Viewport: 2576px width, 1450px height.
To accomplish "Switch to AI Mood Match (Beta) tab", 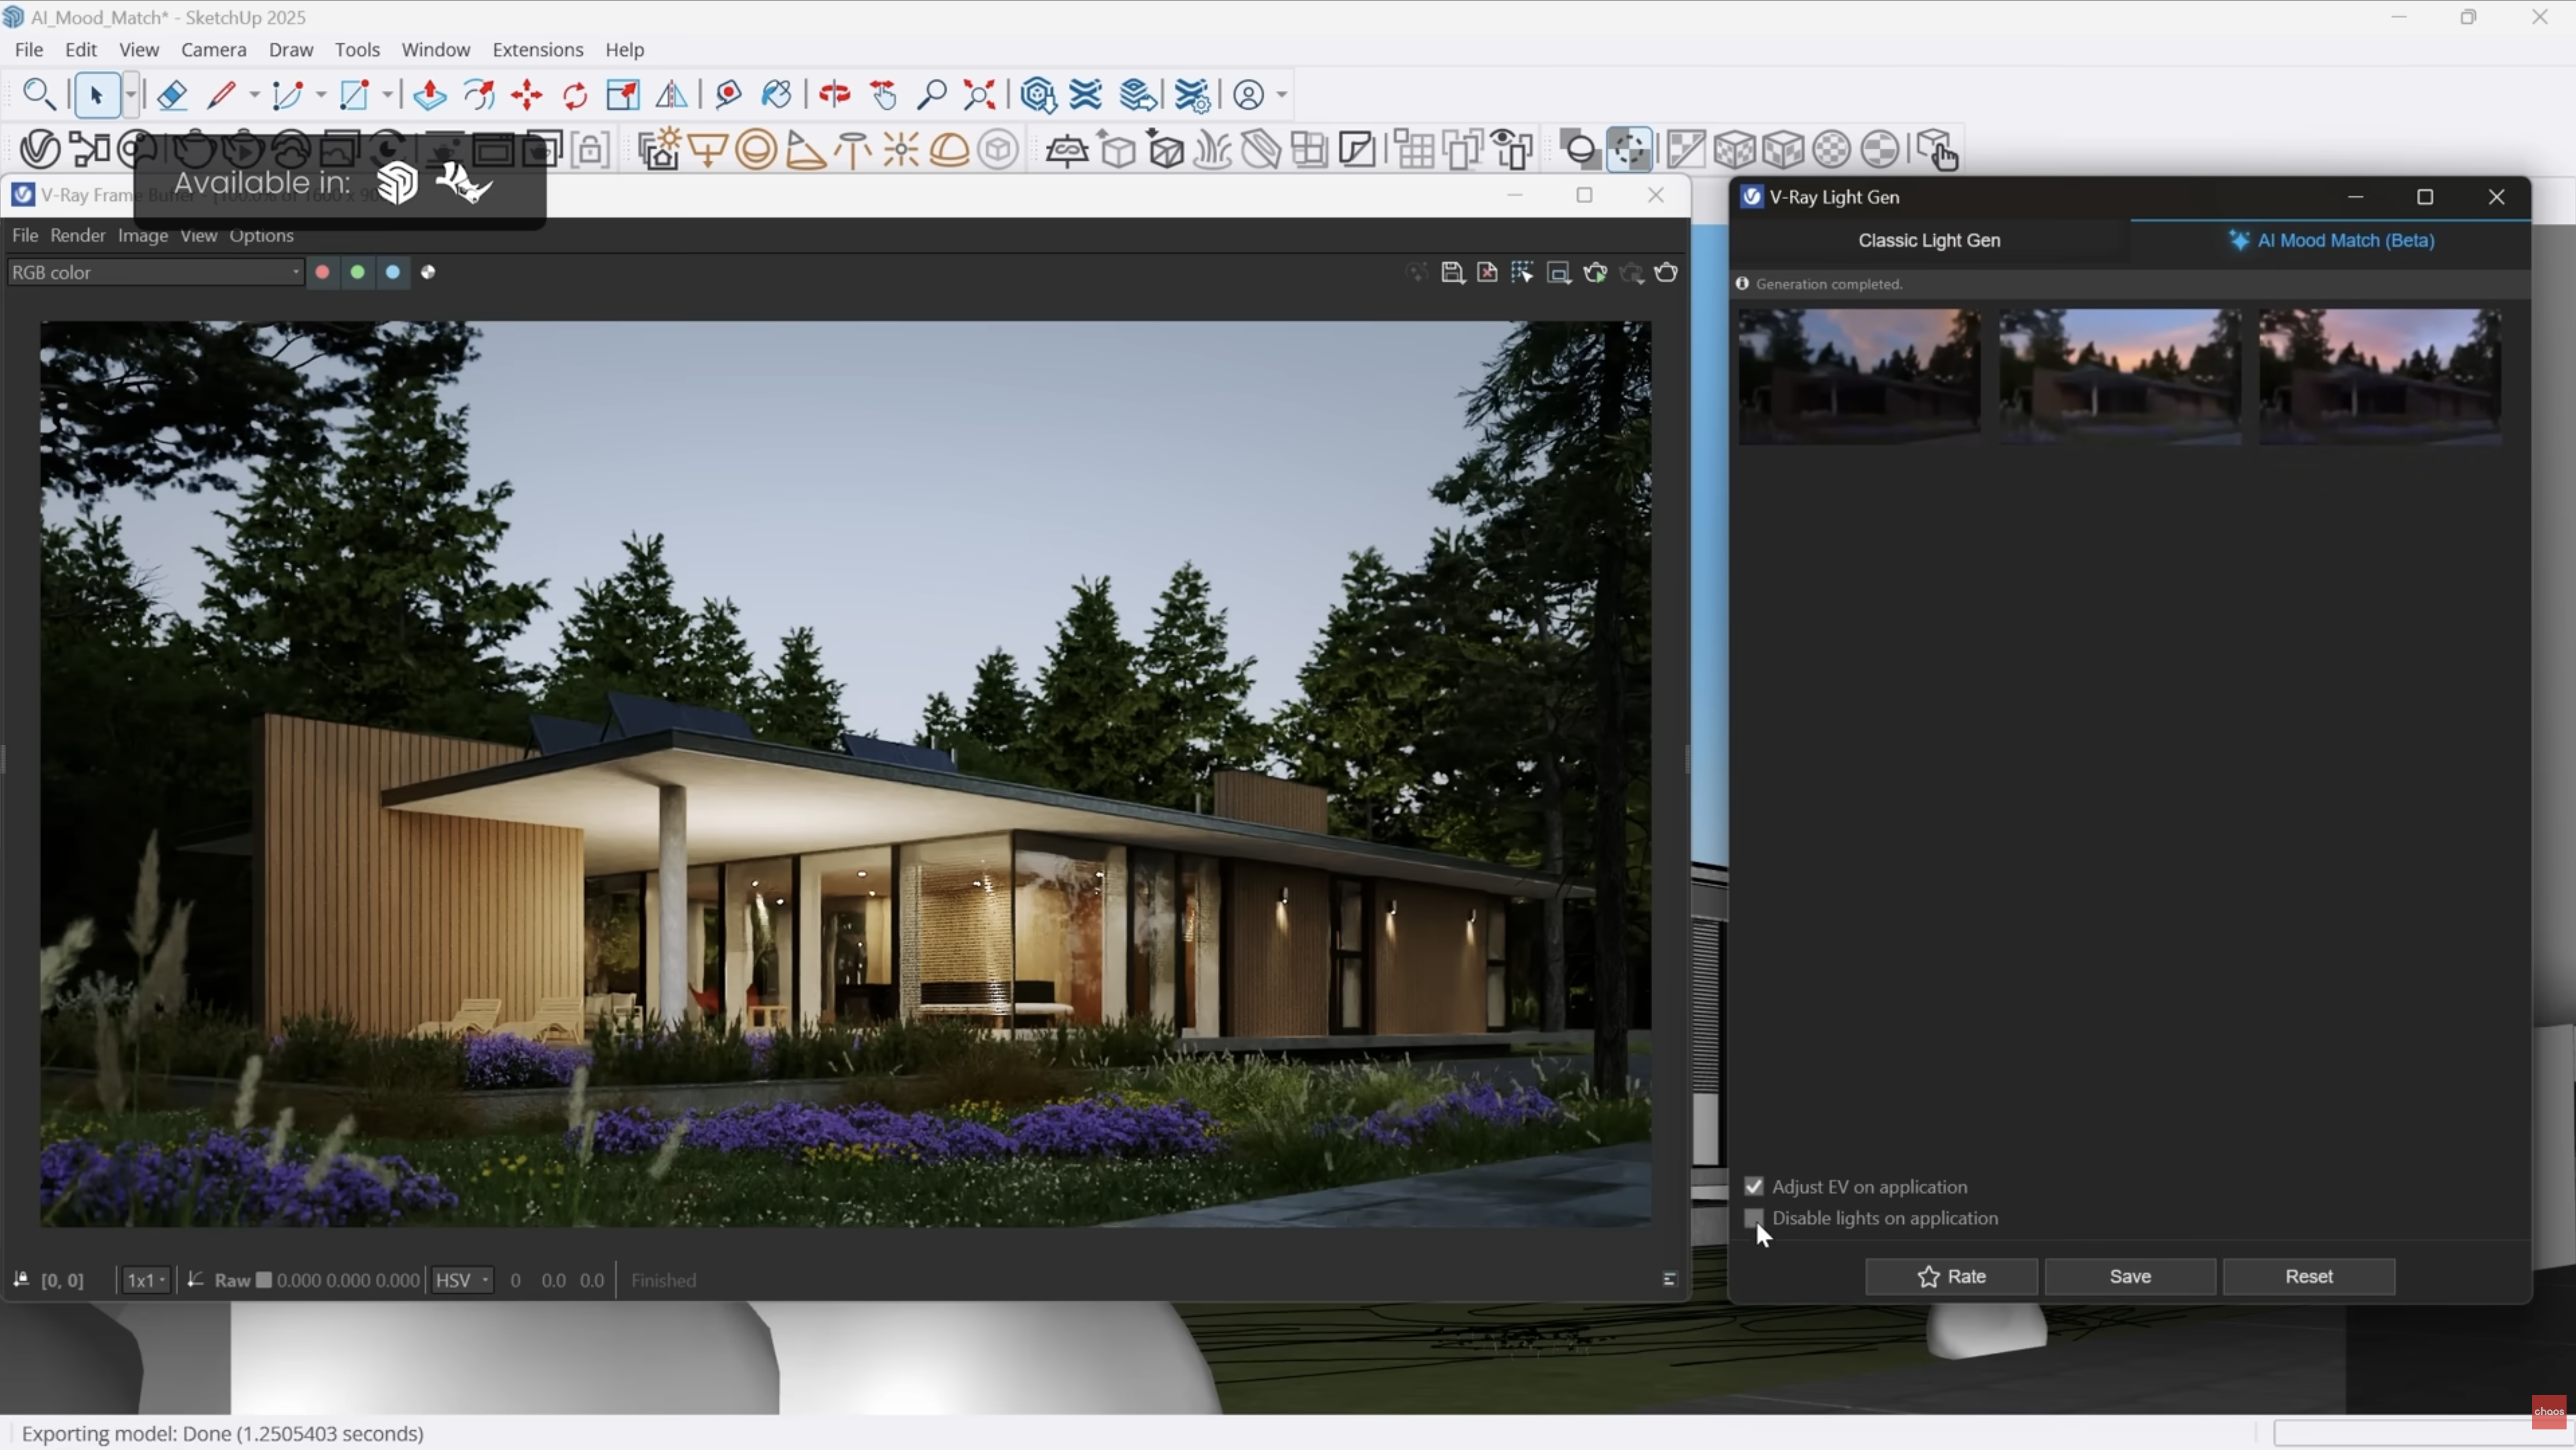I will (2332, 241).
